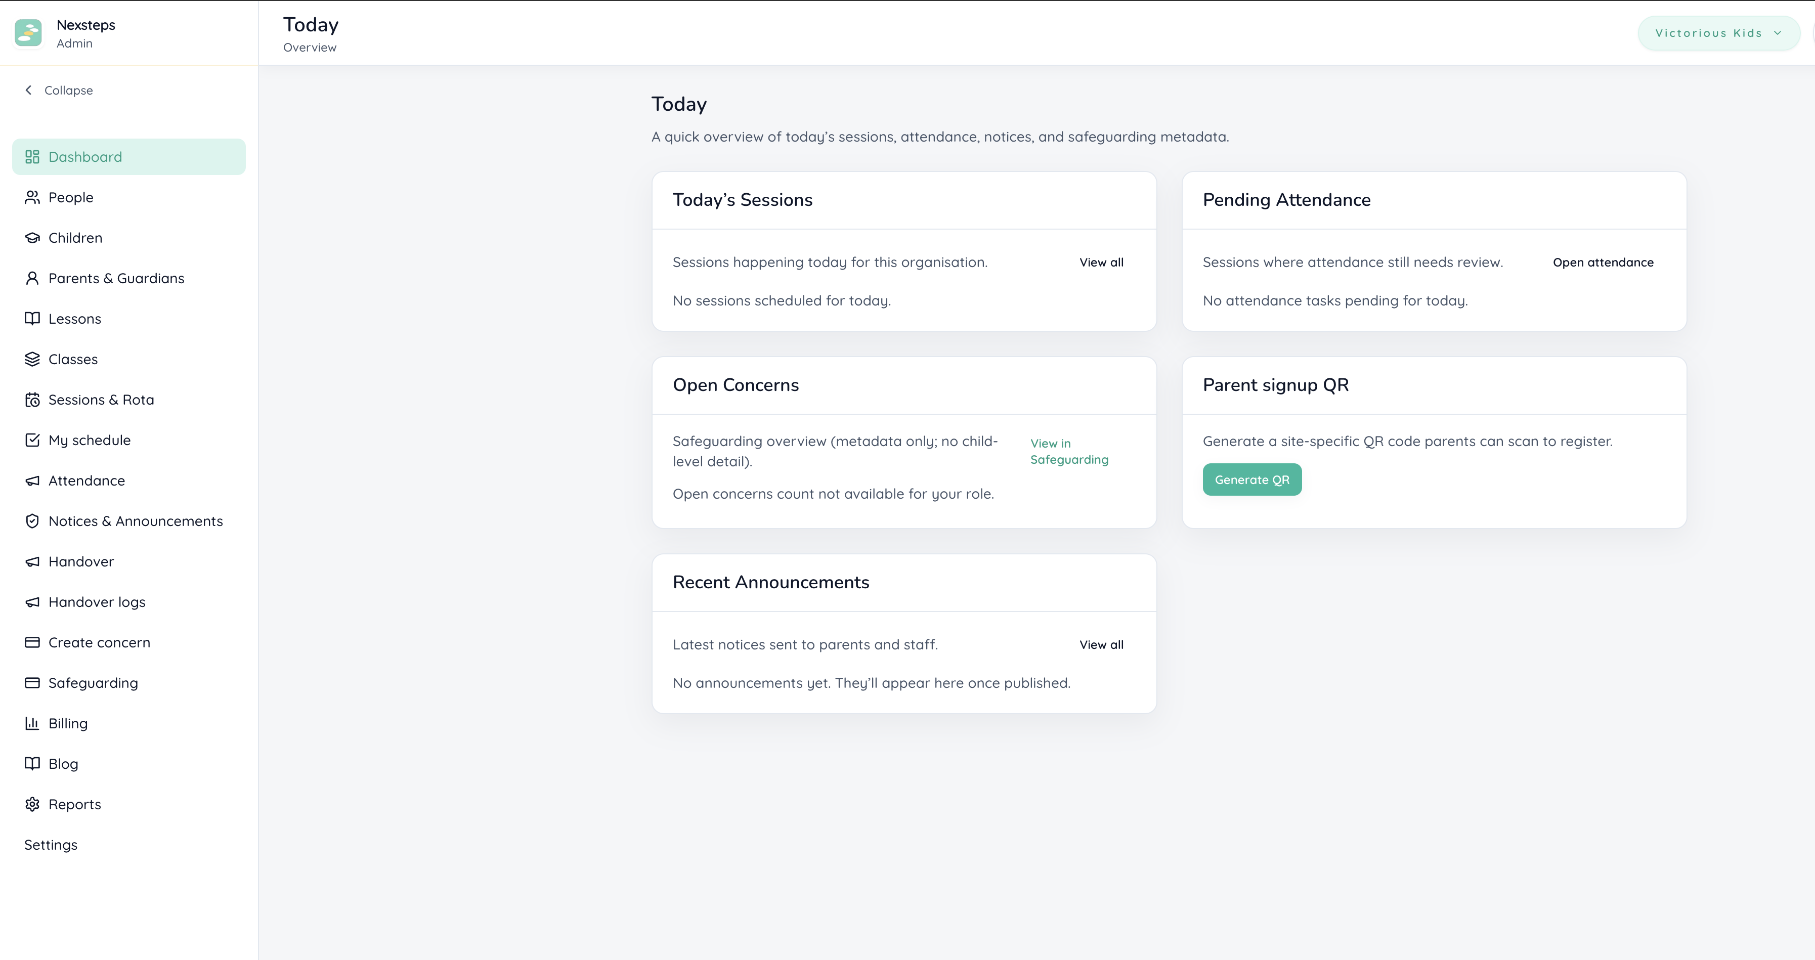1815x960 pixels.
Task: Click the Collapse label in sidebar
Action: click(x=68, y=90)
